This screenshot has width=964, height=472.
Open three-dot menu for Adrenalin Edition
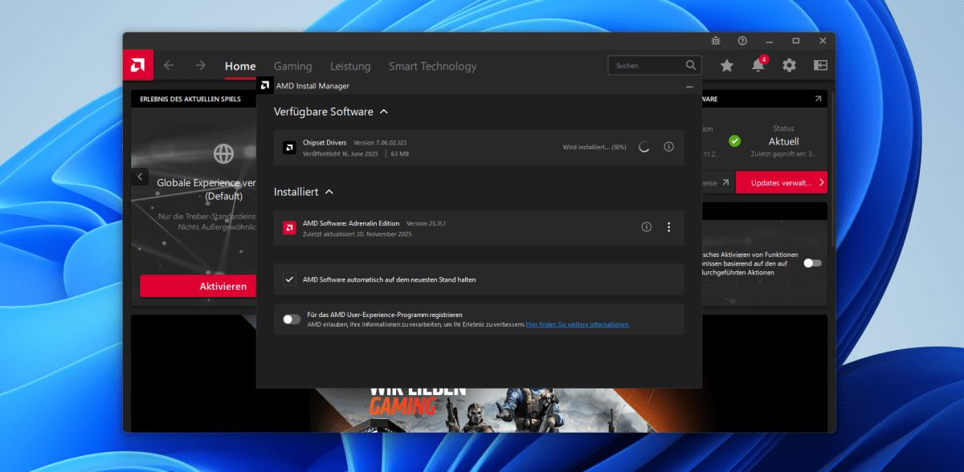pos(668,227)
